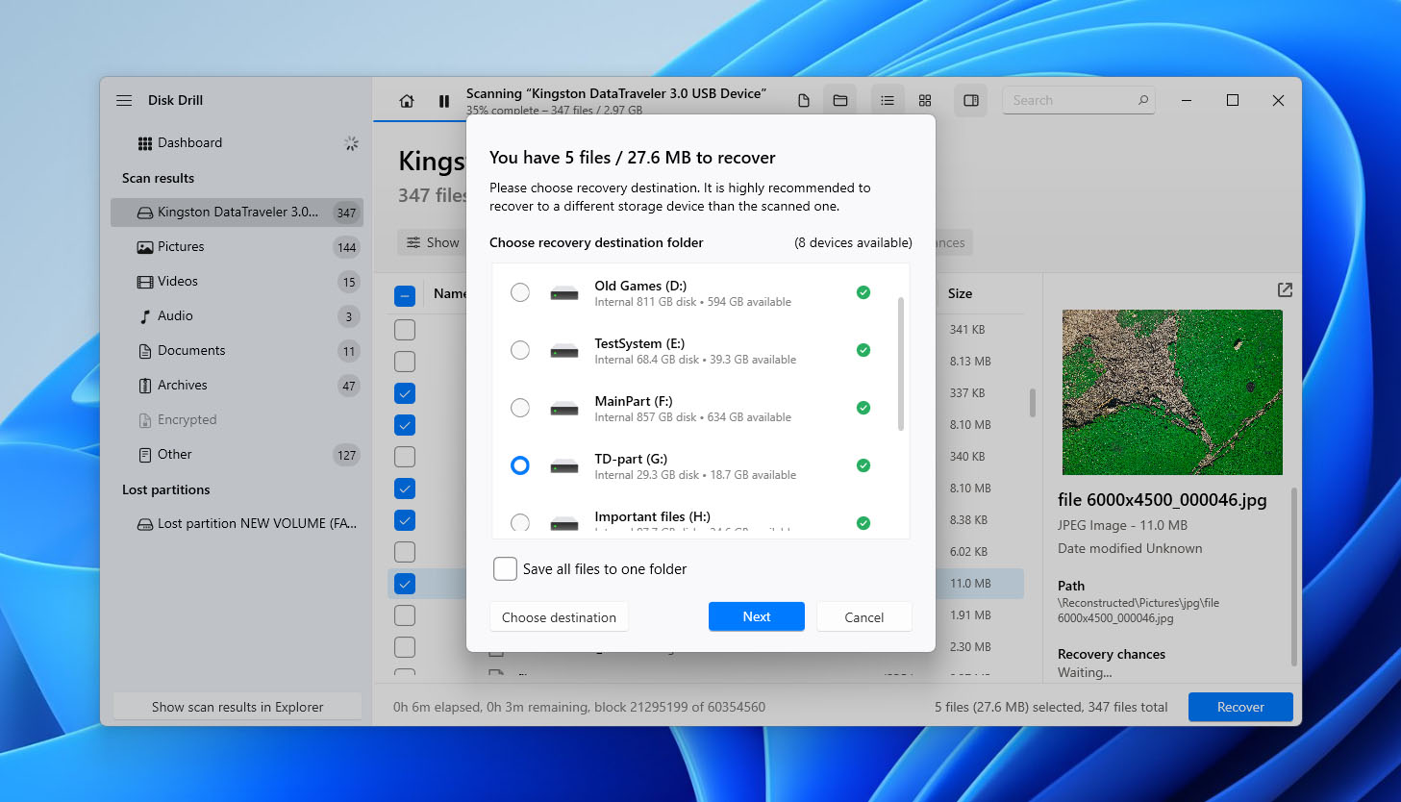Click the 5 files selected status text
This screenshot has width=1401, height=802.
(x=1051, y=707)
